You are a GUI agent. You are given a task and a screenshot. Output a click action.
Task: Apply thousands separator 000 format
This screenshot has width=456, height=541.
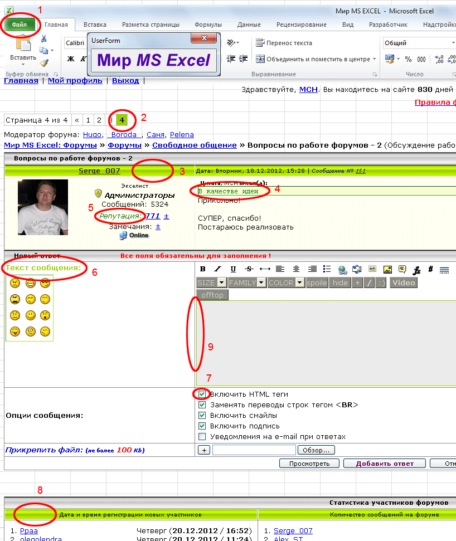(421, 59)
